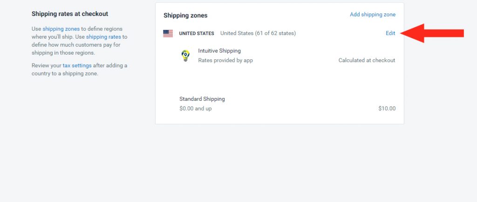Click the Calculated at checkout label
This screenshot has width=477, height=202.
pyautogui.click(x=367, y=60)
